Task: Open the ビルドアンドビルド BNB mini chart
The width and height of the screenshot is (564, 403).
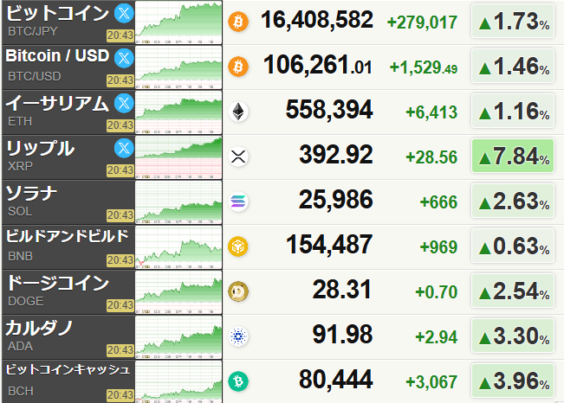Action: [x=178, y=247]
